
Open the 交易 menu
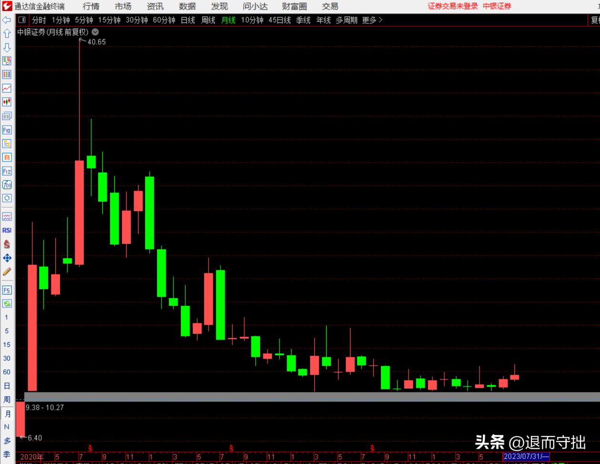pos(330,6)
